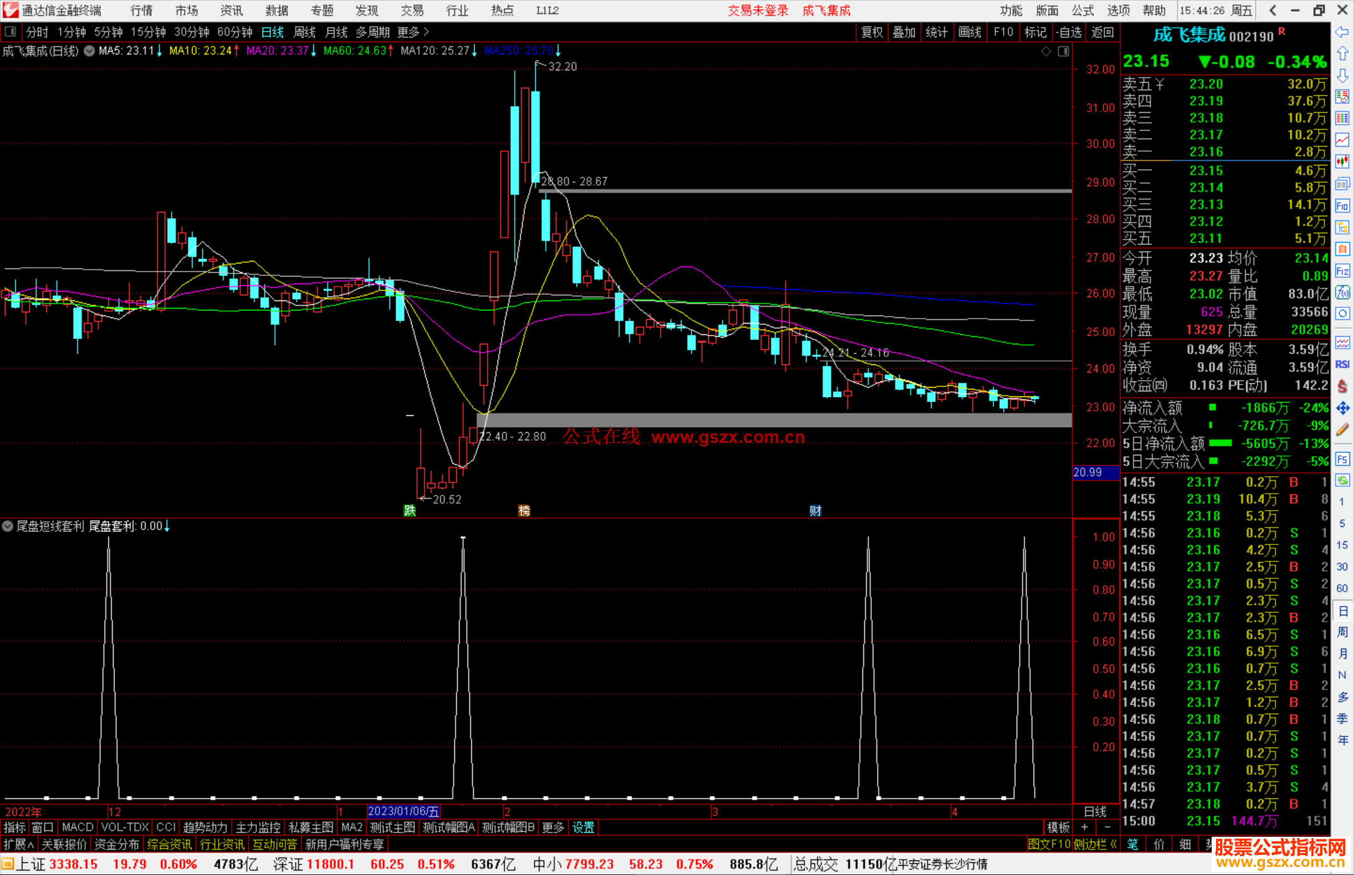Click the line trend chart sidebar icon
Image resolution: width=1354 pixels, height=875 pixels.
1342,140
